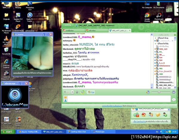Click the WebcamMax logo in the camera preview window

coord(15,97)
